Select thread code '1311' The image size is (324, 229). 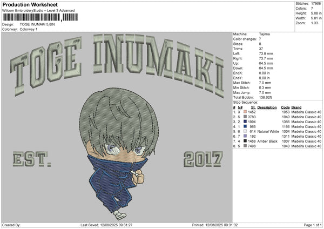(286, 136)
